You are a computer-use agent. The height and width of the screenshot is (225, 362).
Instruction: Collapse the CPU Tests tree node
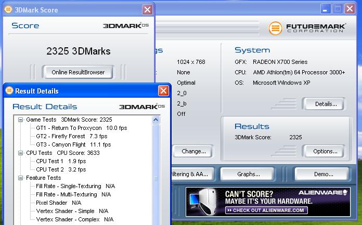click(21, 153)
